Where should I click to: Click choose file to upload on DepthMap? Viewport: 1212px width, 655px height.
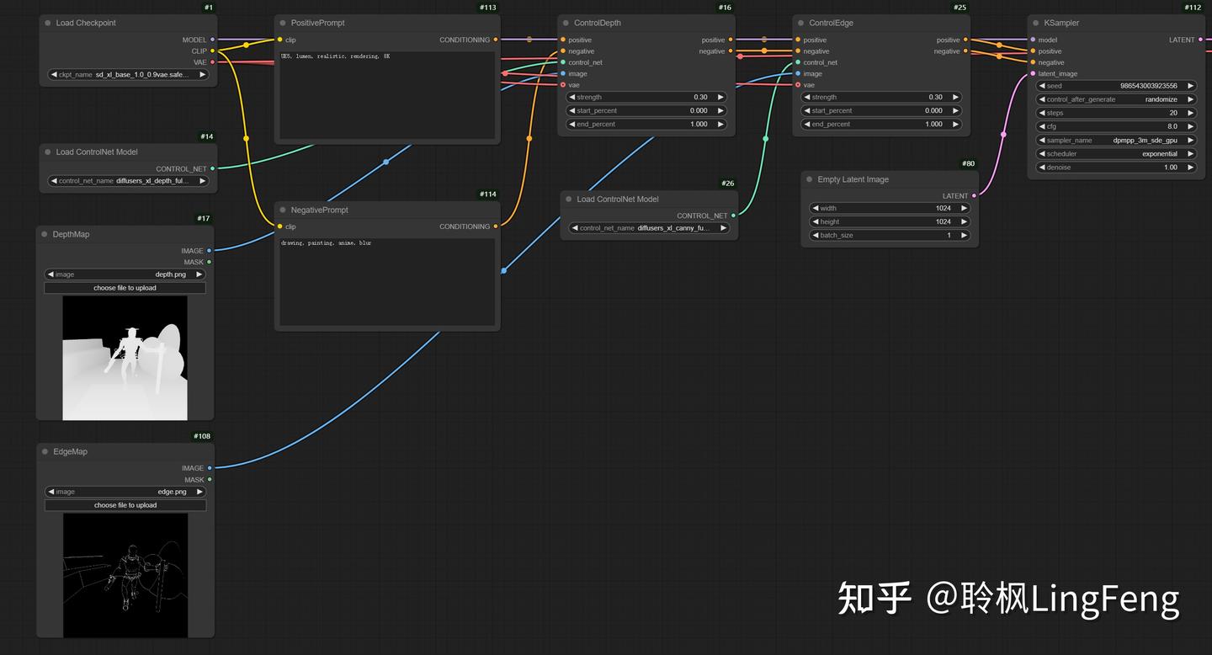pyautogui.click(x=124, y=287)
